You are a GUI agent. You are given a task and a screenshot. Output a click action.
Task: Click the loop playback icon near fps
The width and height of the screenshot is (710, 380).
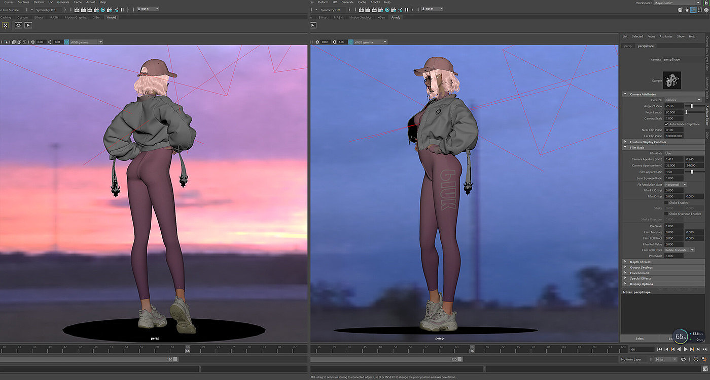[684, 359]
